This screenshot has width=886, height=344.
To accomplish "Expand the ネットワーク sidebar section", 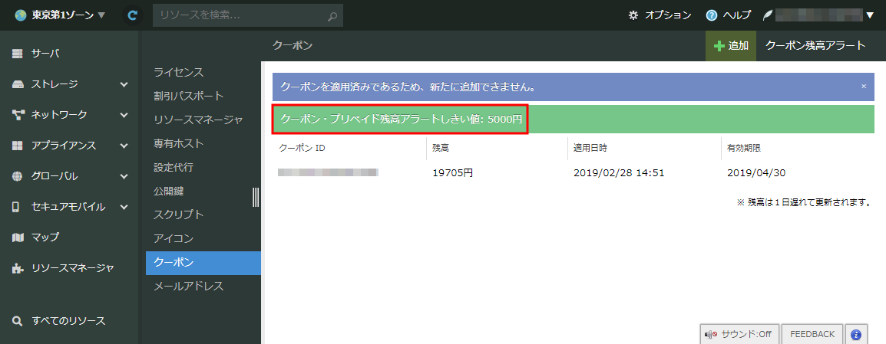I will coord(69,115).
